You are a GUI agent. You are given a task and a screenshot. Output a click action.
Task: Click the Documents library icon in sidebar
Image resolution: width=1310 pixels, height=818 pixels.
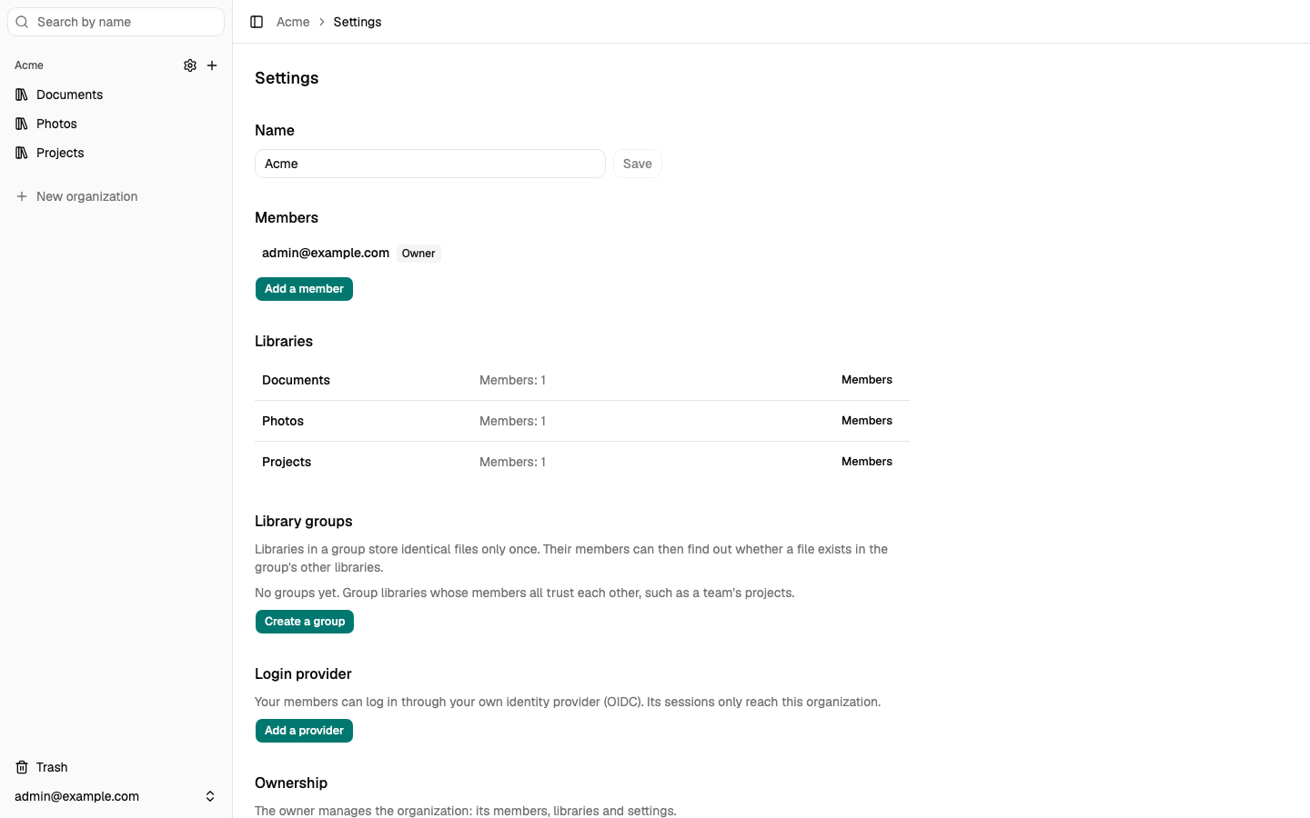22,95
